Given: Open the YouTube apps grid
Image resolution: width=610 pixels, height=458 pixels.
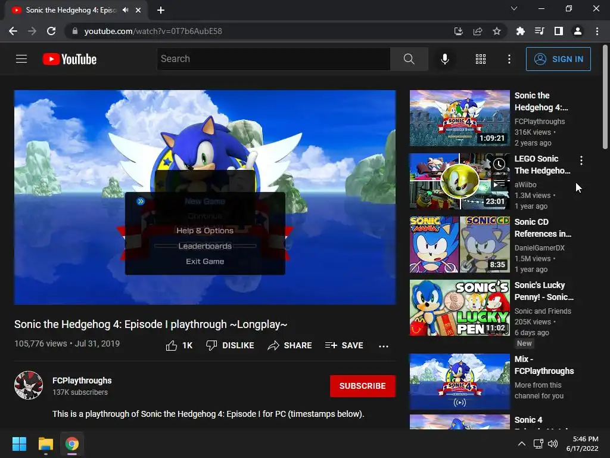Looking at the screenshot, I should tap(481, 59).
